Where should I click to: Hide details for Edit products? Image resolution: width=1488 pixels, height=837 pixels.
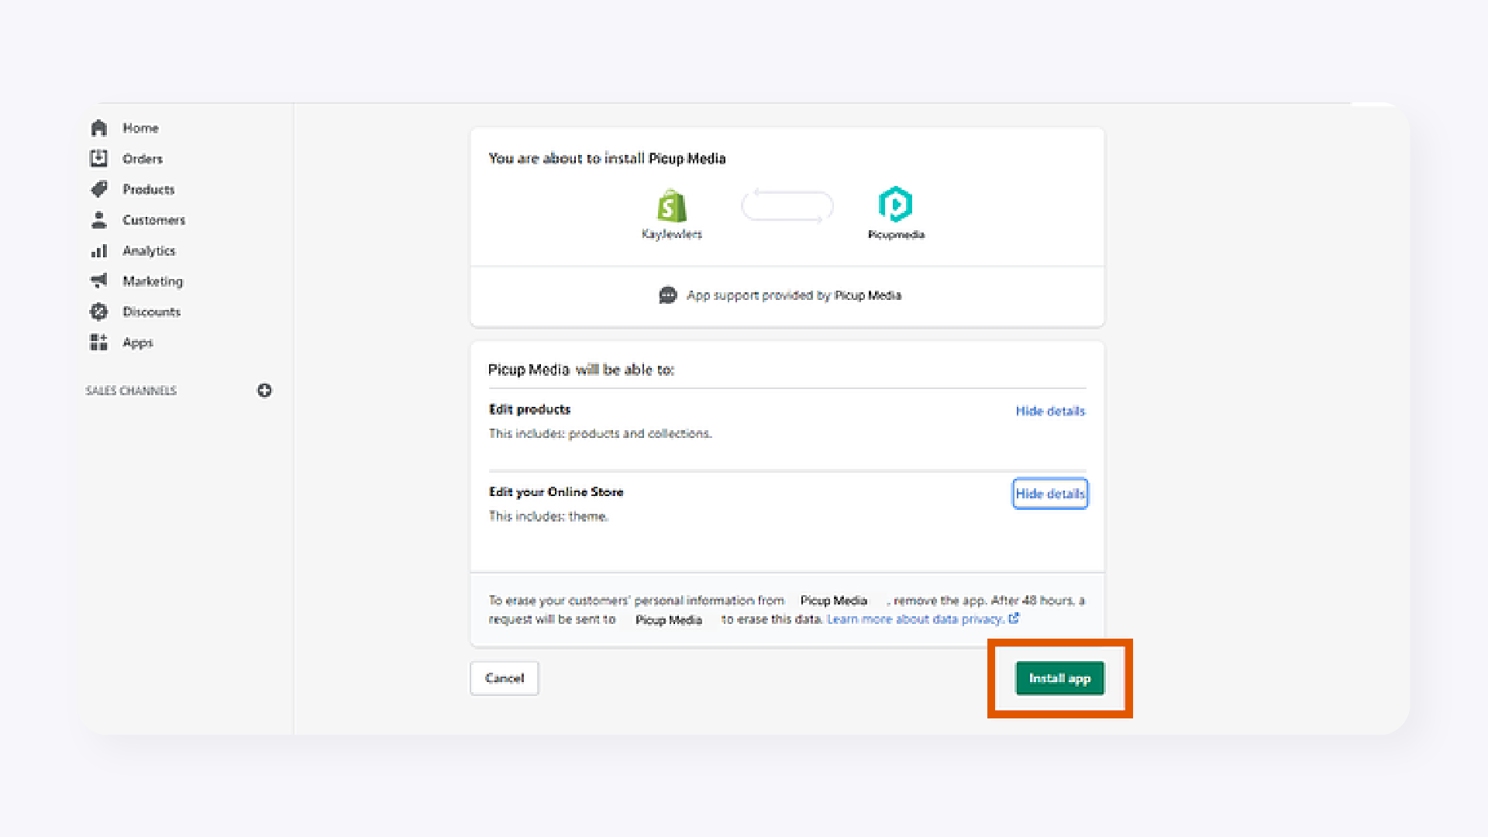1050,411
